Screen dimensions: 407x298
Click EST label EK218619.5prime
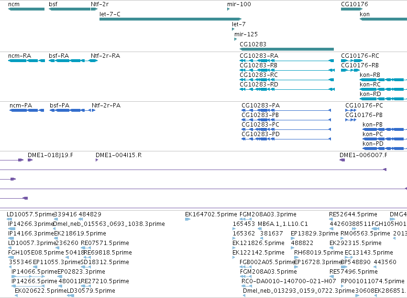[80, 234]
